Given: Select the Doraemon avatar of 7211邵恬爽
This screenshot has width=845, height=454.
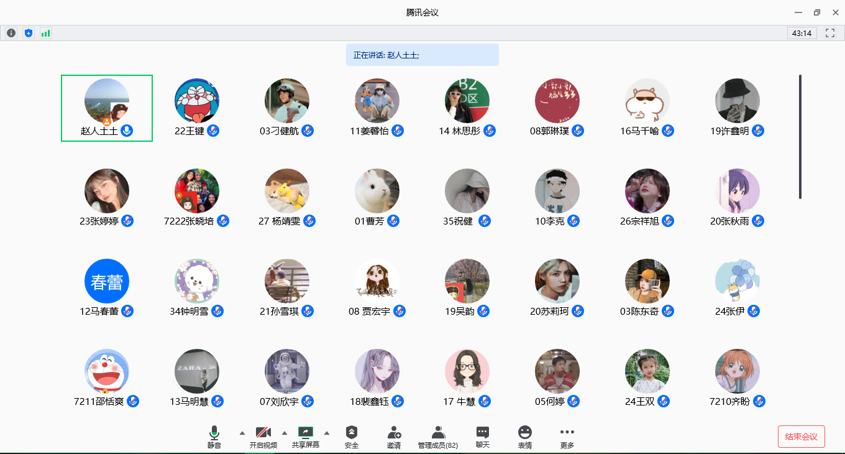Looking at the screenshot, I should [107, 371].
